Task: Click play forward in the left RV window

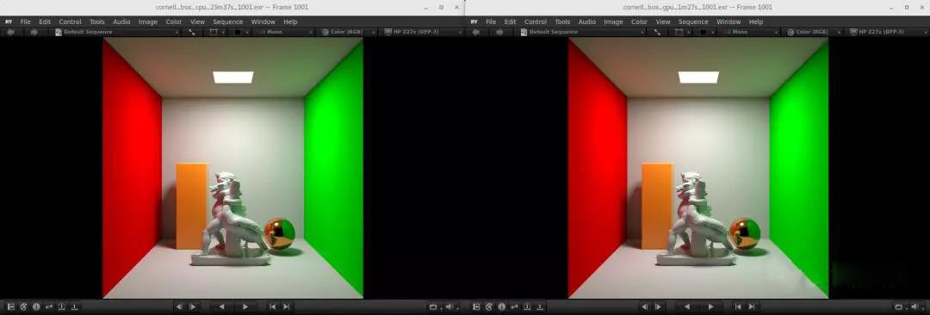Action: click(x=245, y=306)
